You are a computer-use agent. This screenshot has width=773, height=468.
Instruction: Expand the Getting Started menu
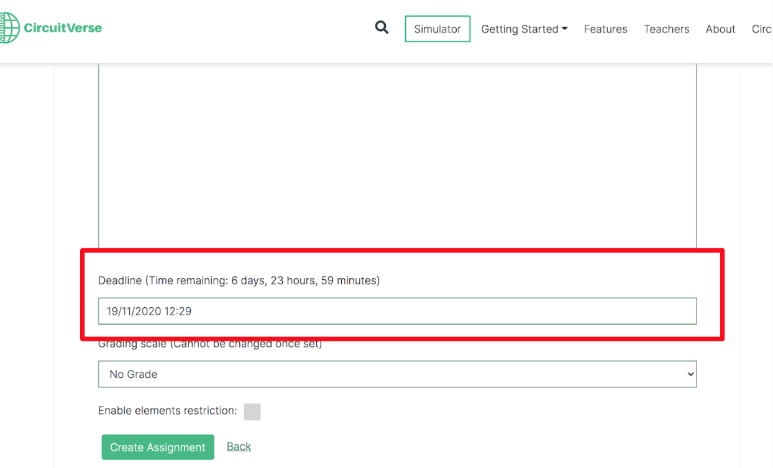click(519, 29)
